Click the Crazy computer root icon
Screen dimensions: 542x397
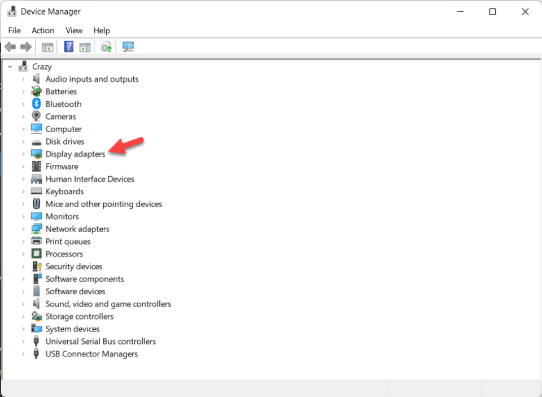pos(23,66)
